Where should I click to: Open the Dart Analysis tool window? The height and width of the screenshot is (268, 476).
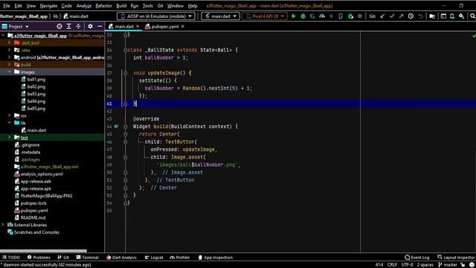click(121, 258)
